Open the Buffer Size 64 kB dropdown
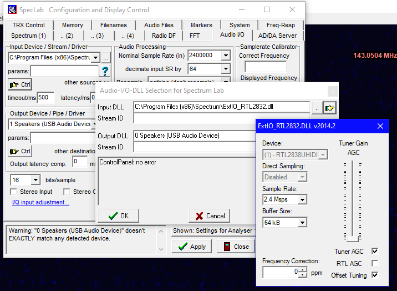Screen dimensions: 397x291 click(302, 222)
